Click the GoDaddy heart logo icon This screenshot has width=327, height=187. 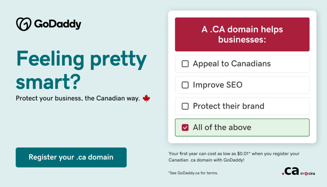click(24, 24)
